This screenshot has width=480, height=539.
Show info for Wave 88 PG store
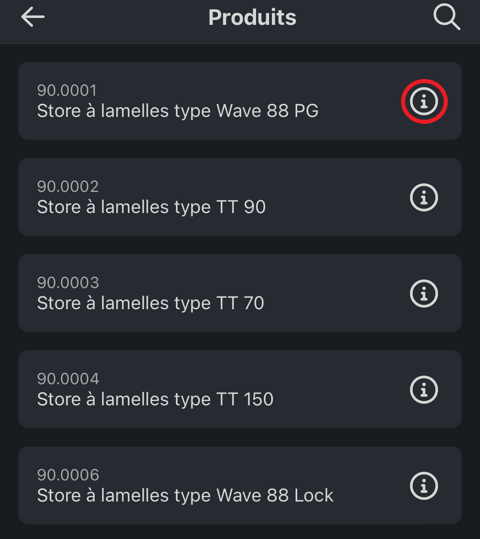[424, 101]
